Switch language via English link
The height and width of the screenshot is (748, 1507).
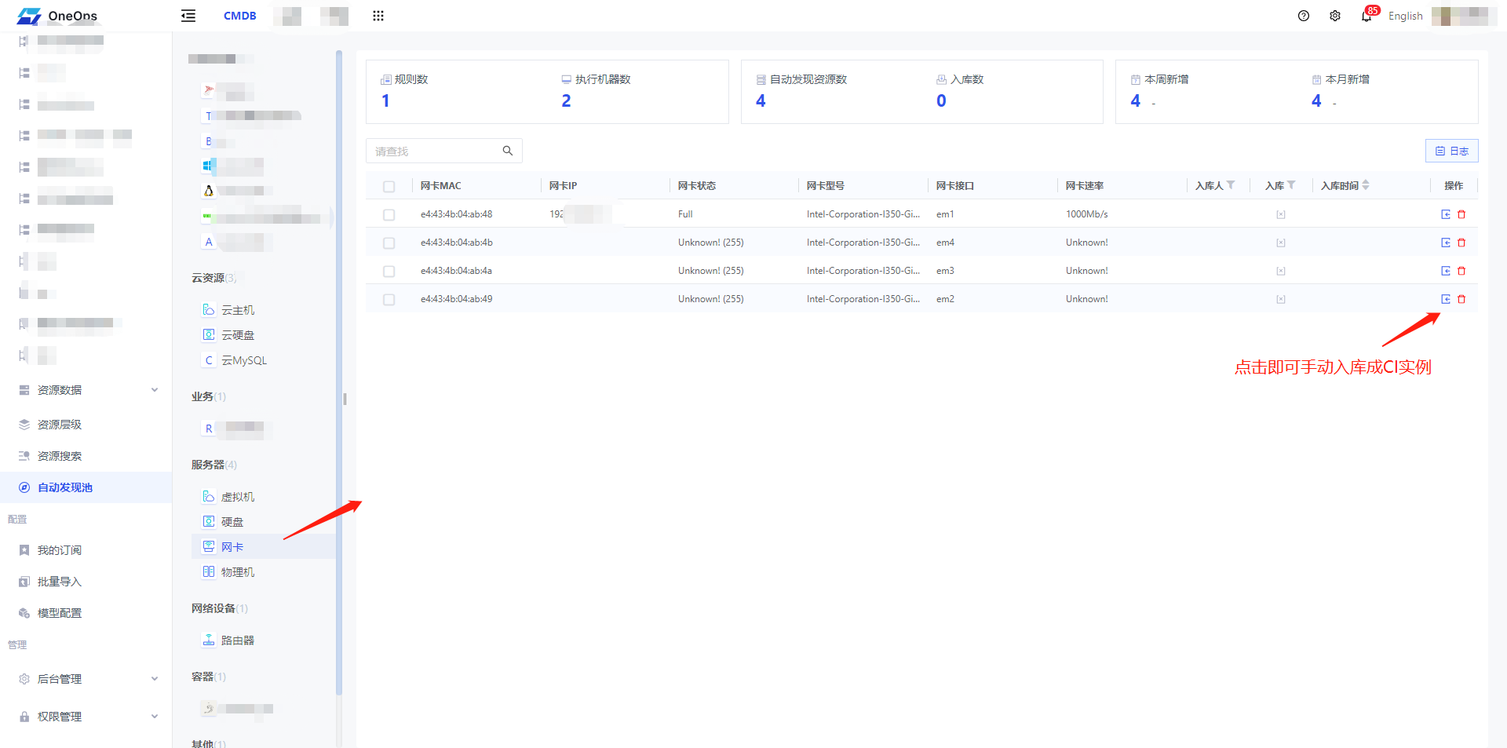pyautogui.click(x=1405, y=16)
